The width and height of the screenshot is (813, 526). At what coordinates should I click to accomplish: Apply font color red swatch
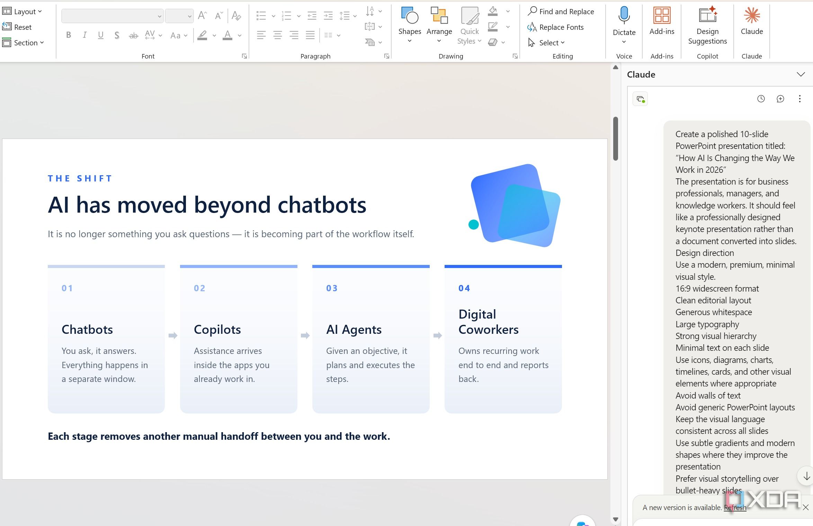(x=227, y=35)
